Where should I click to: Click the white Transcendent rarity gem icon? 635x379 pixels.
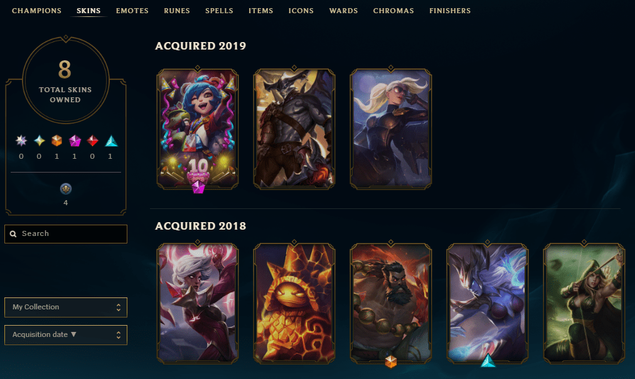tap(21, 141)
